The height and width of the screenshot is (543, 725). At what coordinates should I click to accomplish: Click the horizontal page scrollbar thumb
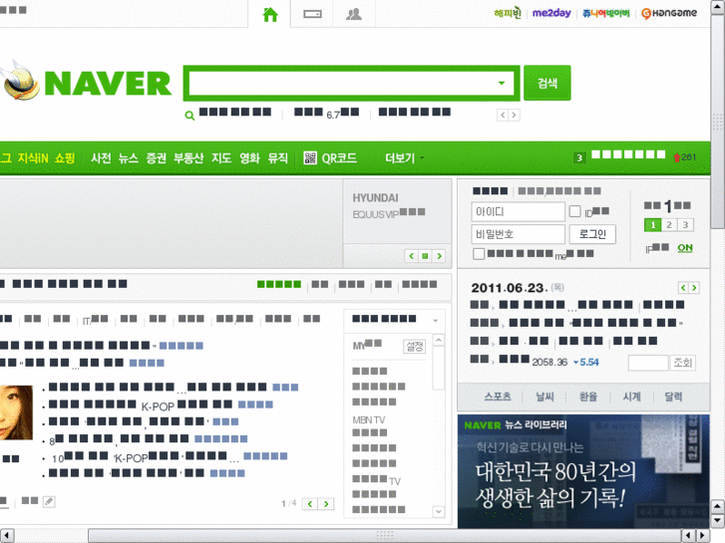[x=385, y=536]
